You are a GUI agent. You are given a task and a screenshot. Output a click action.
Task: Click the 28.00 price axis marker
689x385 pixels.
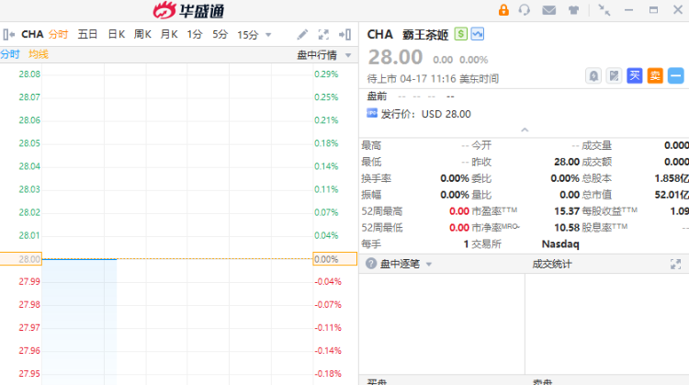(x=21, y=259)
